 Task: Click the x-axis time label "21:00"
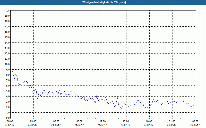click(172, 121)
